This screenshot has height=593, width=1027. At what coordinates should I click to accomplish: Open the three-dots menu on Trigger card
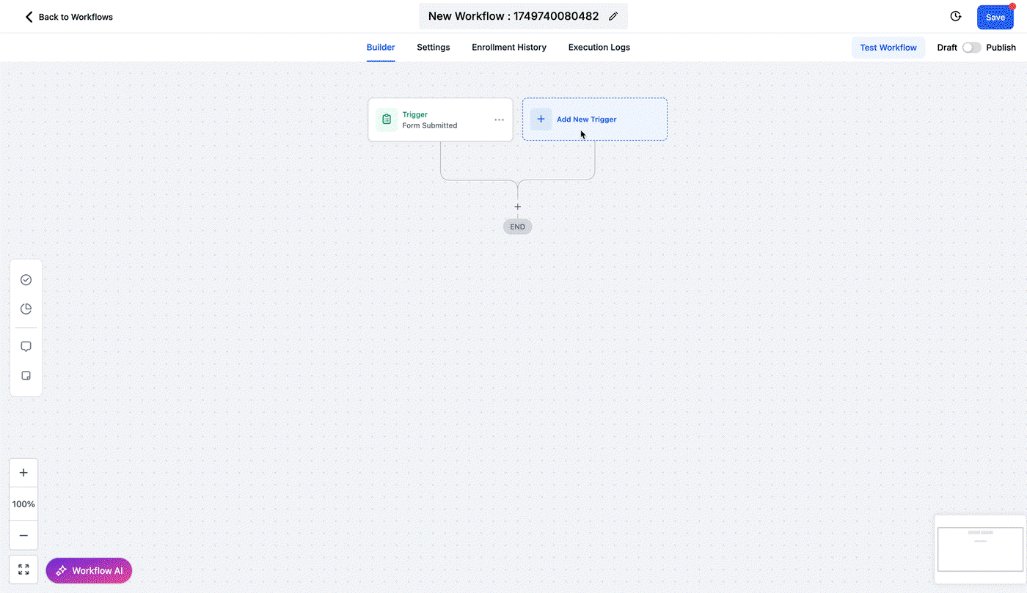coord(499,119)
